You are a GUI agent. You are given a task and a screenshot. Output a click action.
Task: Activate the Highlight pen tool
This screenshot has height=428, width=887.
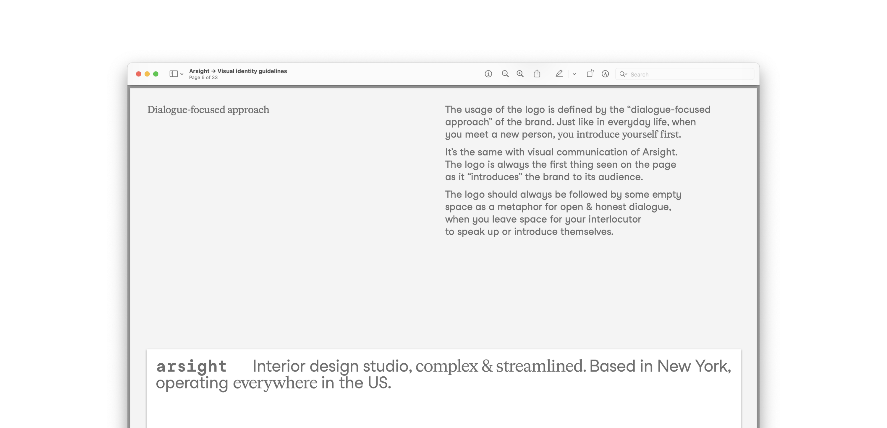[x=559, y=73]
